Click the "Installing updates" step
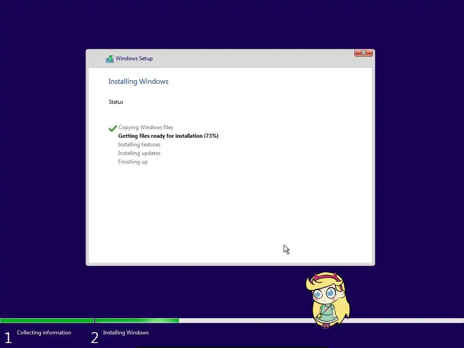 [139, 153]
